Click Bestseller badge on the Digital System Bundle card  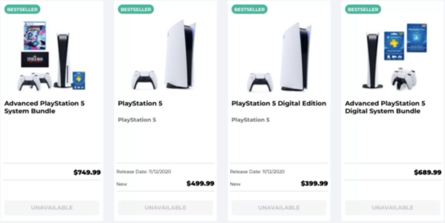pos(363,9)
